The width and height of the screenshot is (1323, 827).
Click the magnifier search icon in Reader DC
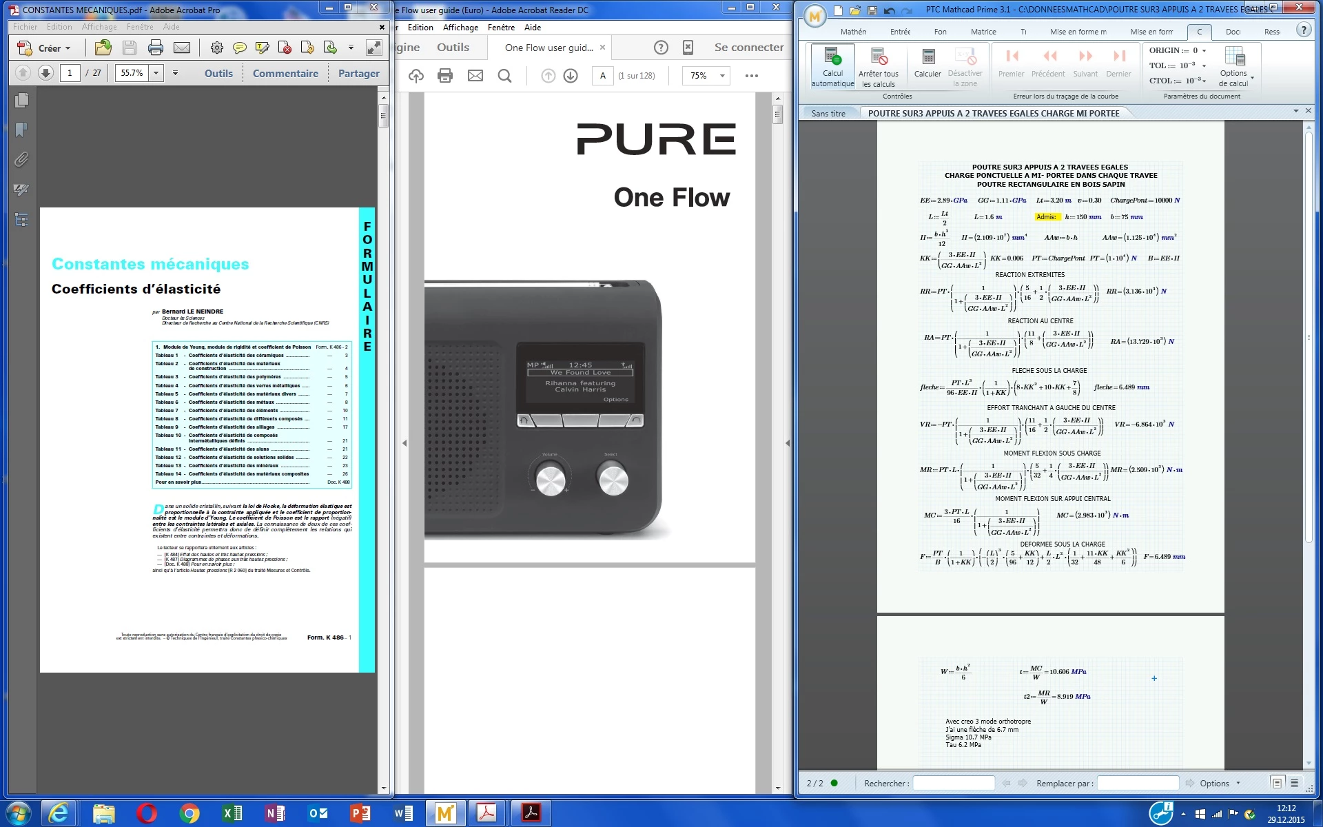pos(505,76)
